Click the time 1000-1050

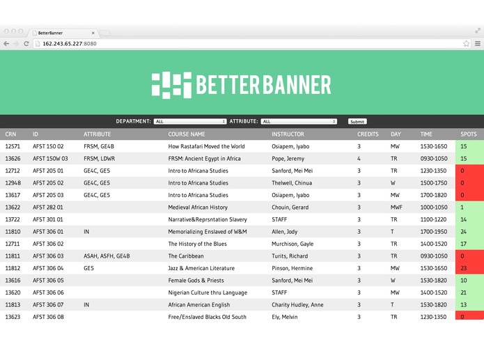433,208
